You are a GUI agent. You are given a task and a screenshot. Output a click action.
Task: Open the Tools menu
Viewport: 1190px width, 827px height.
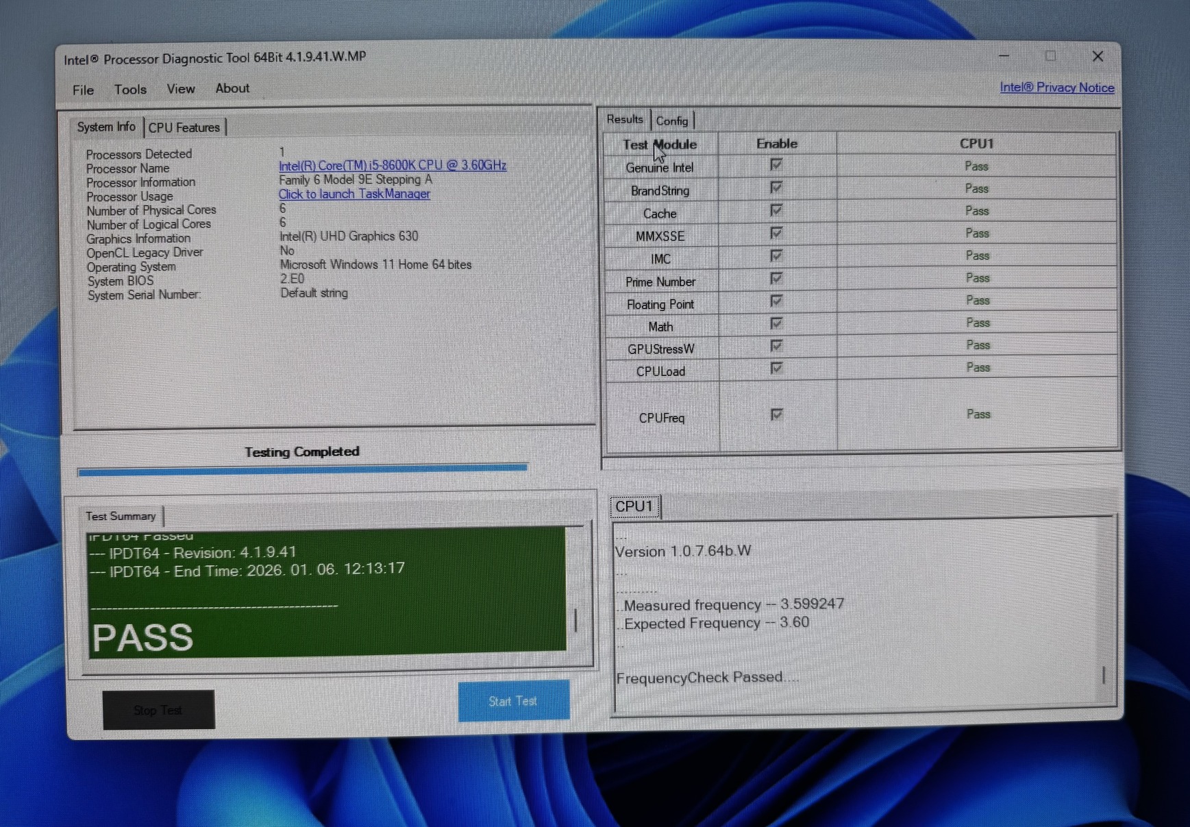point(130,89)
